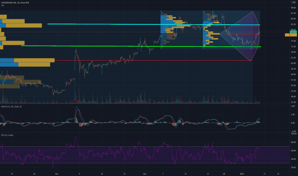Click the 47.50 price axis label
Screen dimensions: 298x176
(293, 102)
